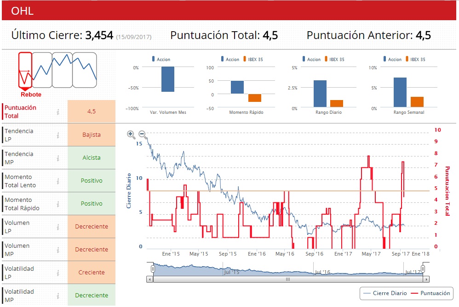
Task: Select the last phase box in cycle diagram
Action: pos(85,70)
